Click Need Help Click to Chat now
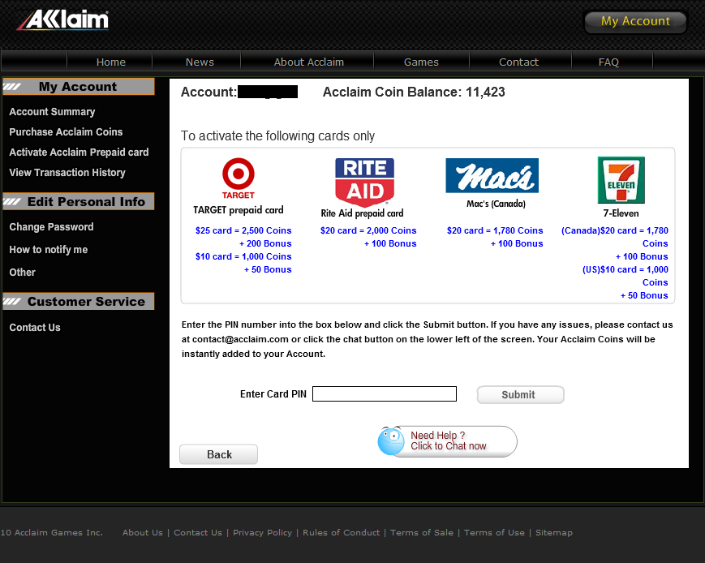 448,441
